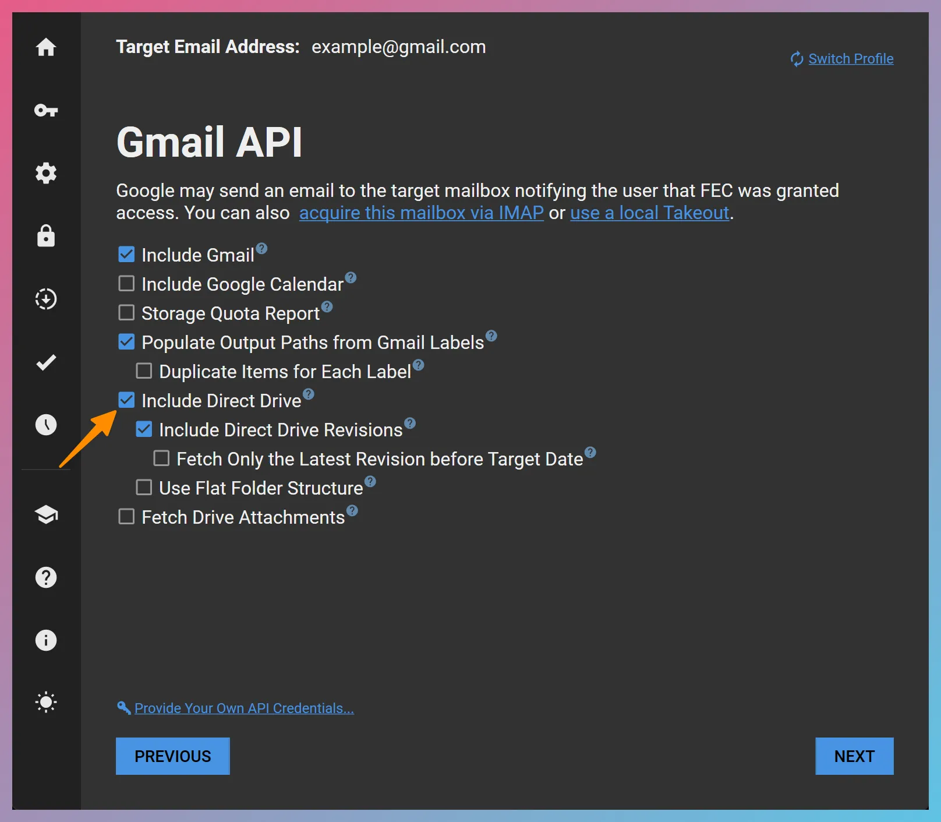Open the clock scheduler sidebar icon

tap(46, 425)
